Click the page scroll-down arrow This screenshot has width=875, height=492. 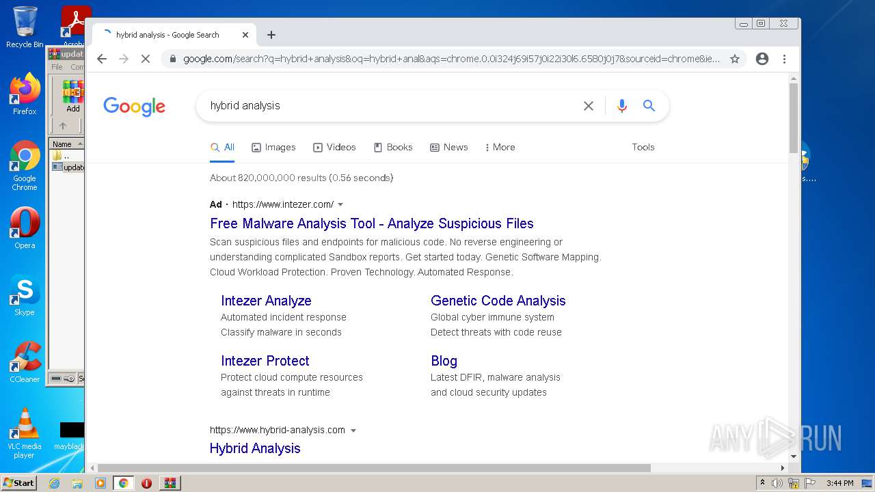[x=794, y=456]
